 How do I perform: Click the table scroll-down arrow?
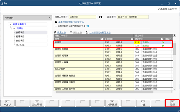(174, 90)
